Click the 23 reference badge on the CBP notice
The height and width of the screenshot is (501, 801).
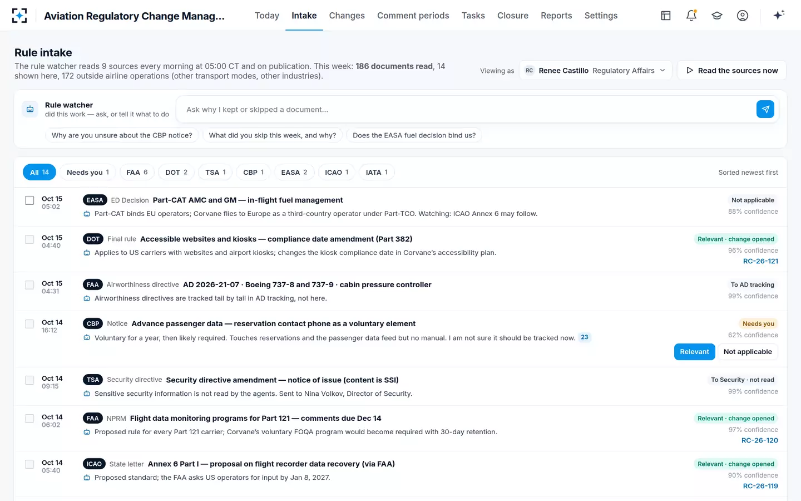[585, 337]
